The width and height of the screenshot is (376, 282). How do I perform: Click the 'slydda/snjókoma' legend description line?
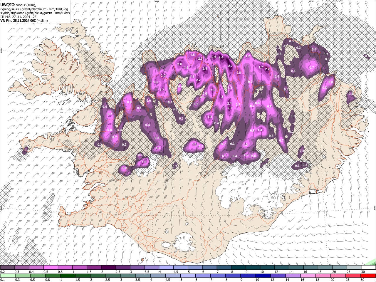(35, 13)
